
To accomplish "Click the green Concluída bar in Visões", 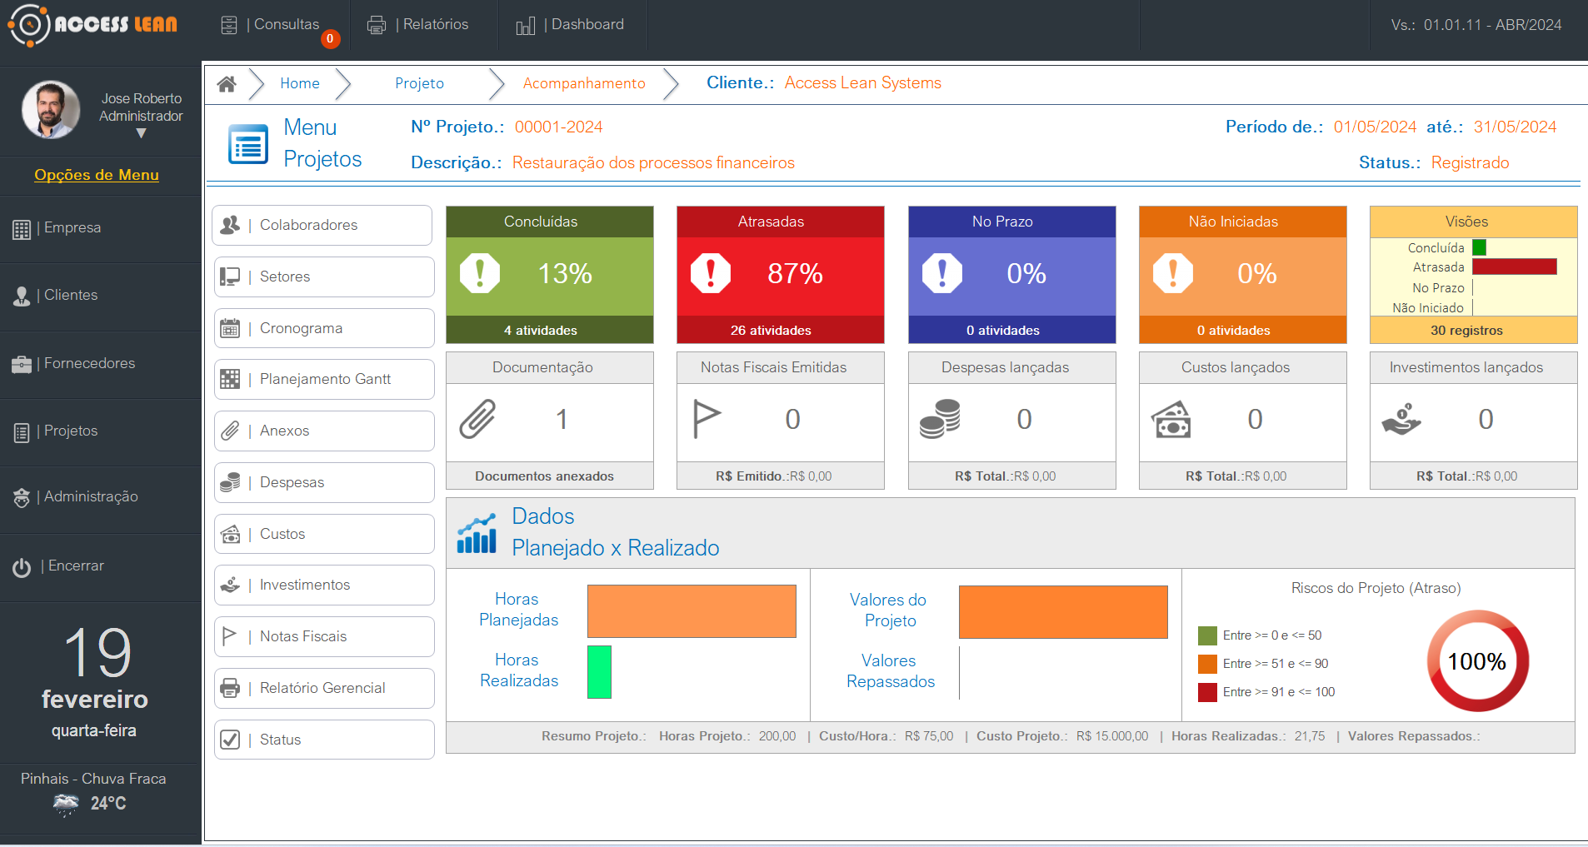I will point(1479,247).
